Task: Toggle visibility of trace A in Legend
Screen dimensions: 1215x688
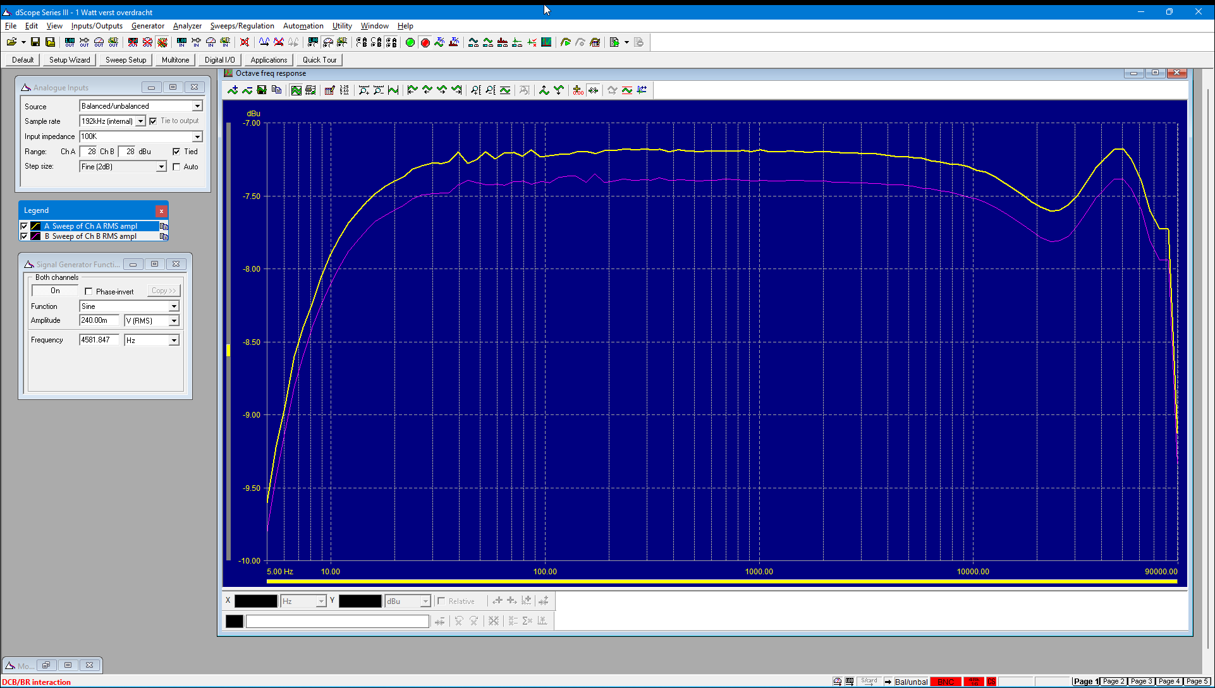Action: tap(24, 226)
